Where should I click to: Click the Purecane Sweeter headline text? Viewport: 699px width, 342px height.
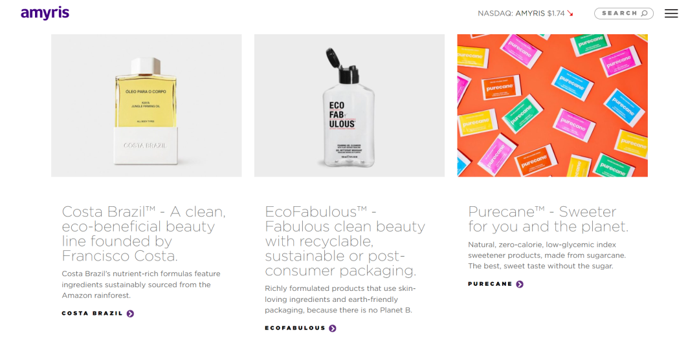click(x=548, y=219)
